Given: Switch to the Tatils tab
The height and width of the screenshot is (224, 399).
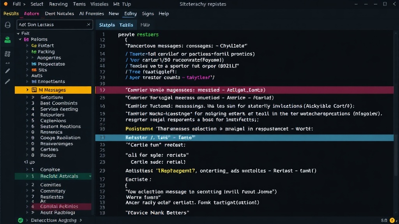Looking at the screenshot, I should point(126,25).
